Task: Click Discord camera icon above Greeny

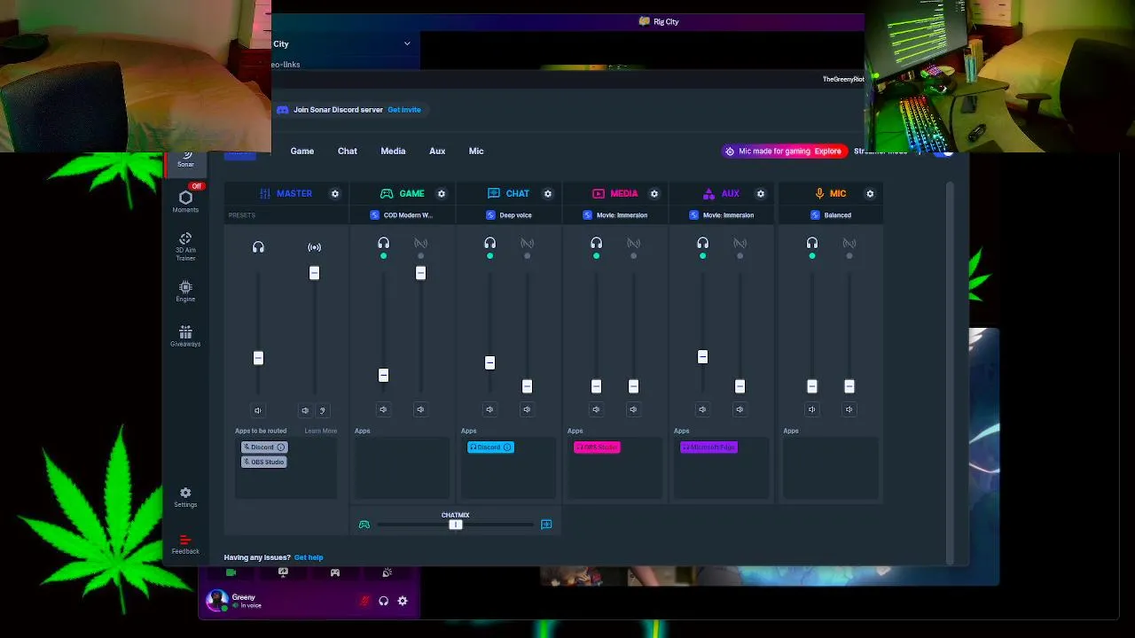Action: click(231, 572)
